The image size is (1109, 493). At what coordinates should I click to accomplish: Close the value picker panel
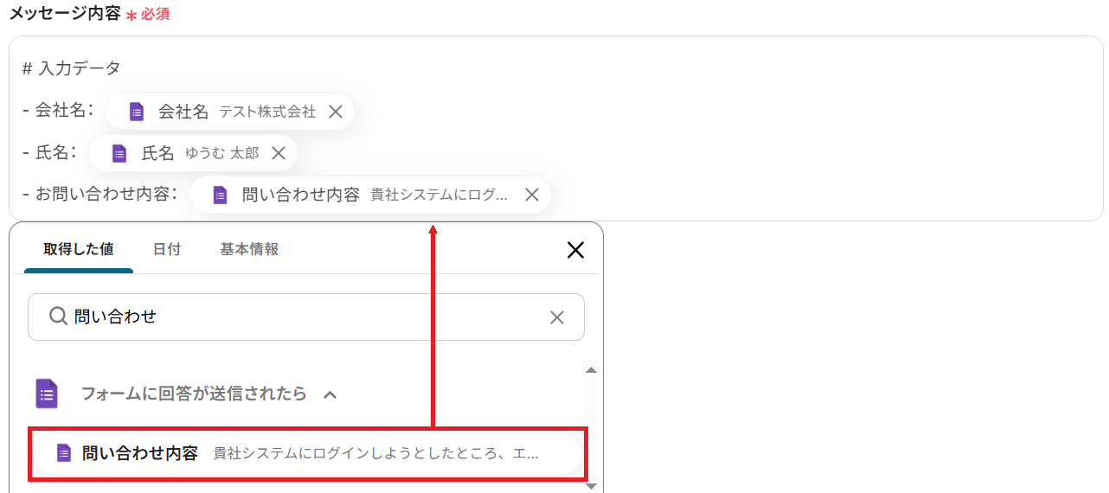click(575, 251)
